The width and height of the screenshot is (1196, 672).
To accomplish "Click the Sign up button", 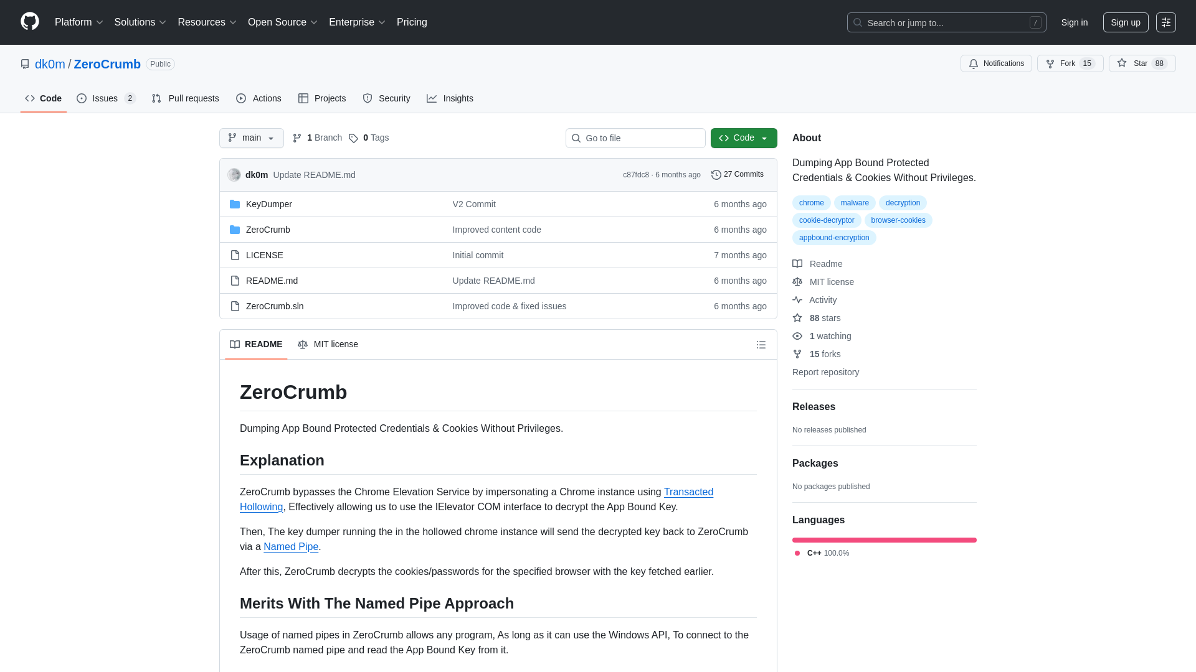I will [x=1125, y=22].
